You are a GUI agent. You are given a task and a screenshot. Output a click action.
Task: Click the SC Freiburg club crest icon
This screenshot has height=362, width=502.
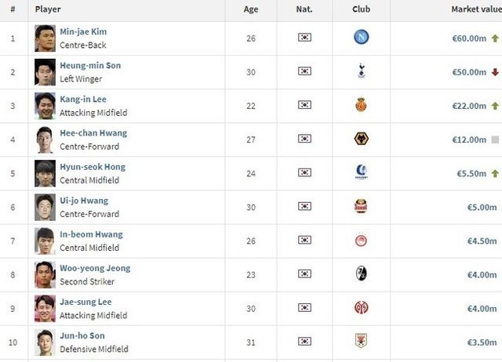[x=361, y=273]
